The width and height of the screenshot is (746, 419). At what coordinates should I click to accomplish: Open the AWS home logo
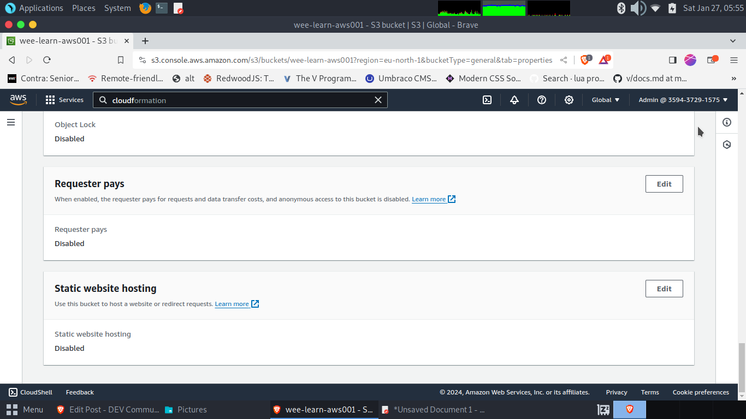point(18,99)
